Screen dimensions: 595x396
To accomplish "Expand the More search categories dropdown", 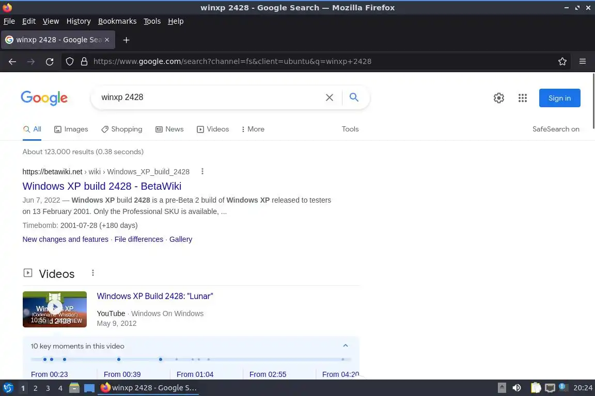I will (253, 129).
